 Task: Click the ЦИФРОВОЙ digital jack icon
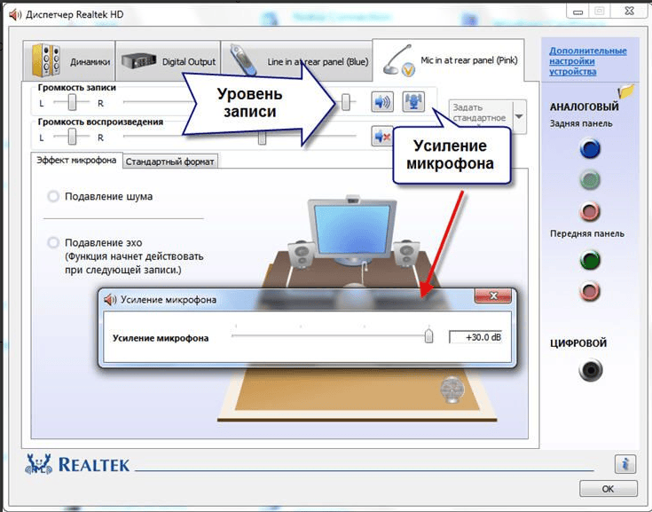coord(591,370)
